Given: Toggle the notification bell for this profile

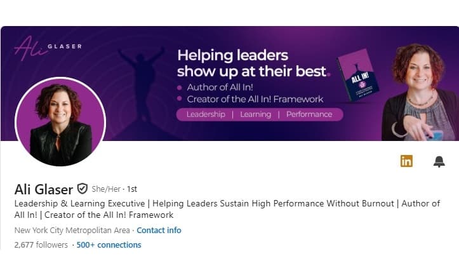Looking at the screenshot, I should 439,161.
